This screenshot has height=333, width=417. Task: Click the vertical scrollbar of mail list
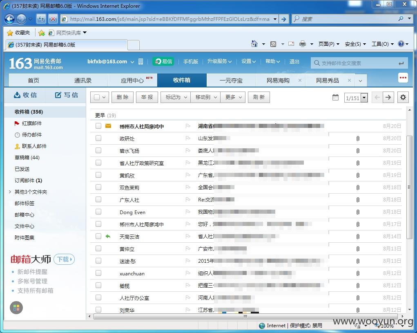pos(410,186)
